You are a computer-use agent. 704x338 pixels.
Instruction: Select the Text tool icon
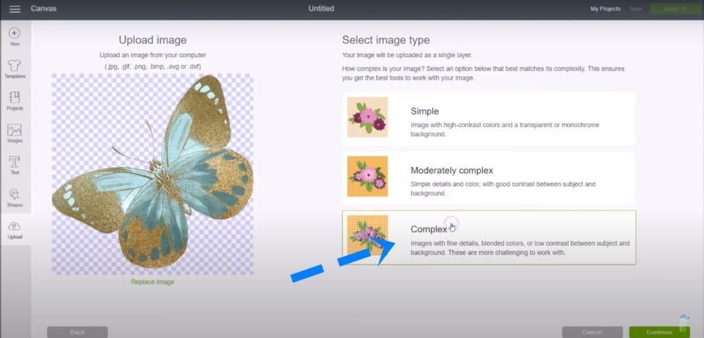[14, 162]
